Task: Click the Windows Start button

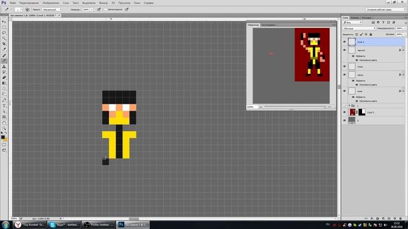Action: click(6, 225)
